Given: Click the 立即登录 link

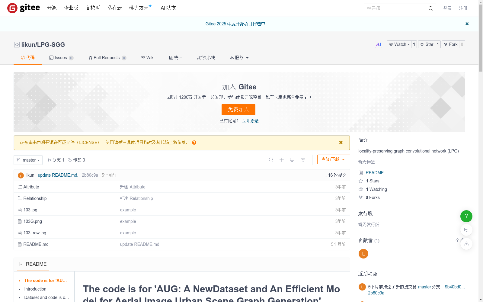Looking at the screenshot, I should click(x=250, y=121).
